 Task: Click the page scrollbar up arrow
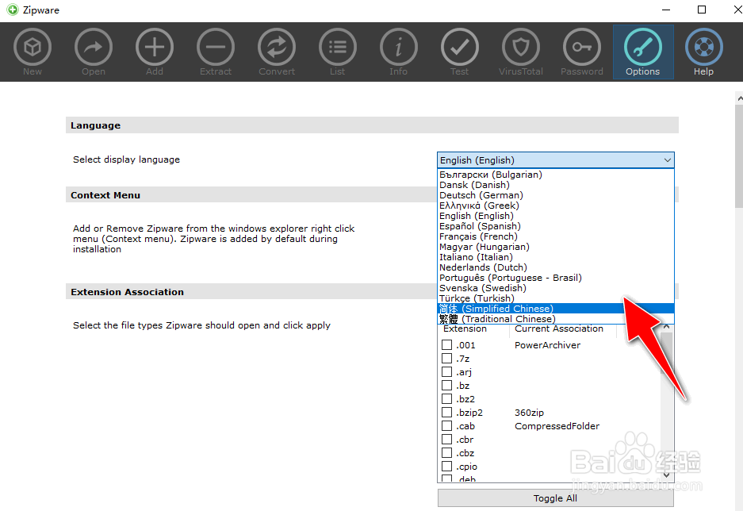(x=739, y=98)
